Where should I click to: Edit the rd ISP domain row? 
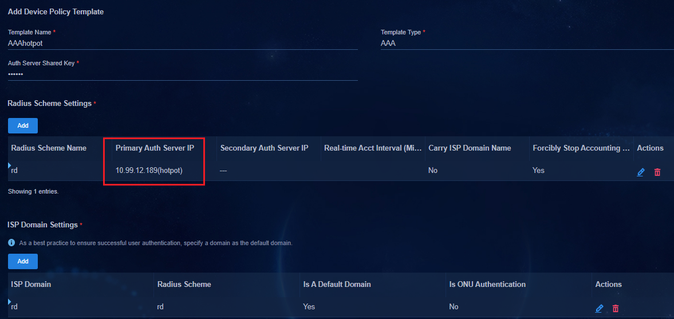599,308
